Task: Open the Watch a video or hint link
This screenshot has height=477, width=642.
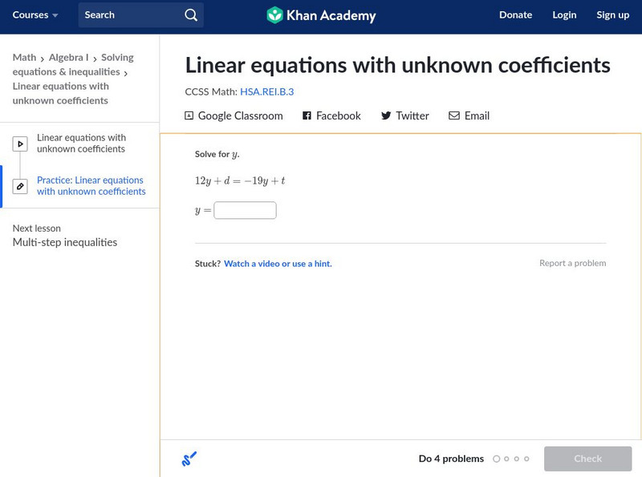Action: [x=278, y=264]
